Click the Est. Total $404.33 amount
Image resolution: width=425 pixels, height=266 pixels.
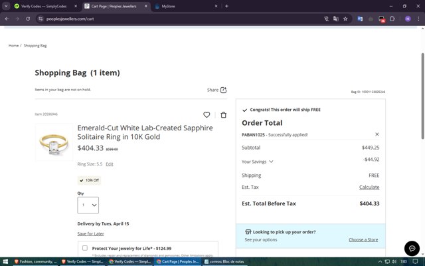(369, 203)
